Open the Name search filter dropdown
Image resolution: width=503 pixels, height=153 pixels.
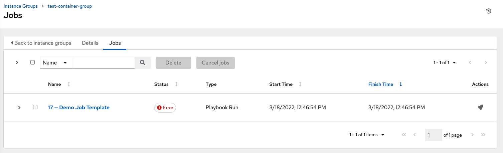pyautogui.click(x=56, y=63)
